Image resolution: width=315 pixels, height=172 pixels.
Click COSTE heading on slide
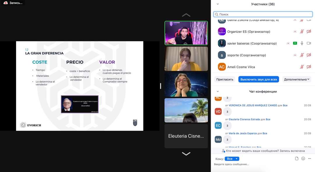coord(40,62)
